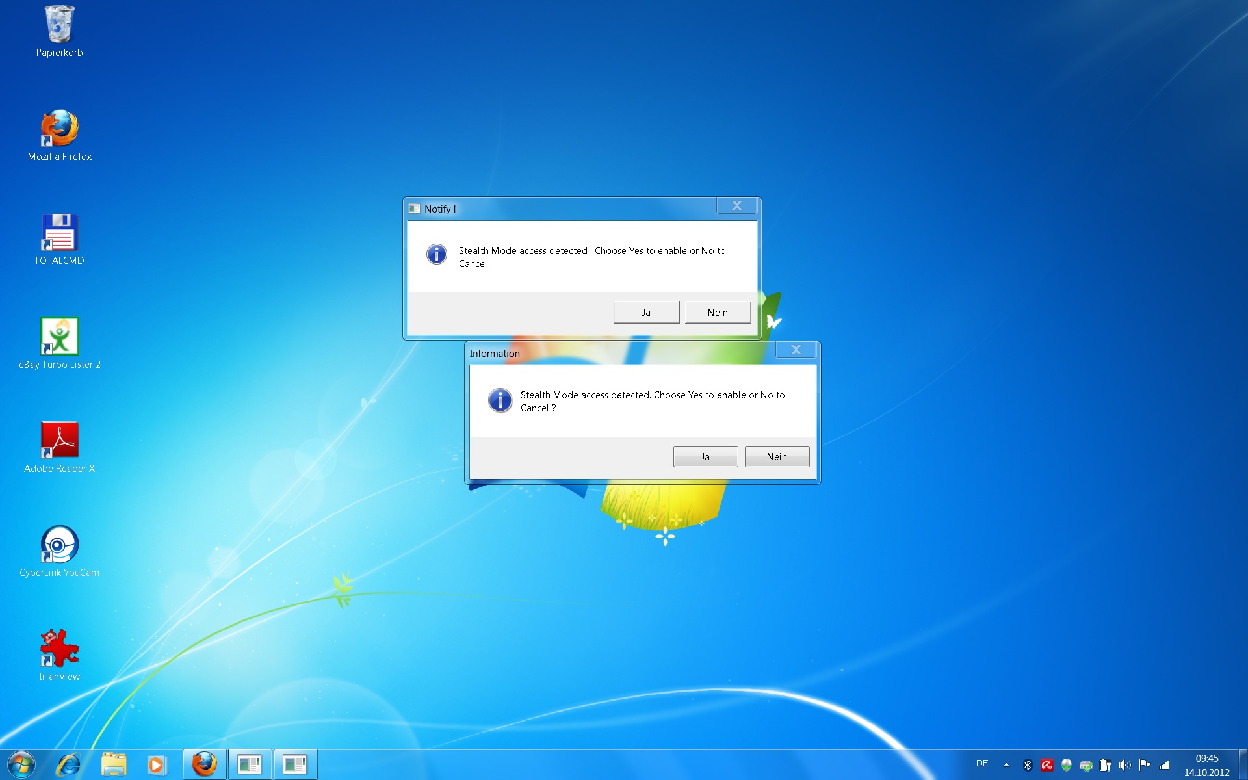Screen dimensions: 1248x780
Task: Click the speaker volume tray icon
Action: (1125, 765)
